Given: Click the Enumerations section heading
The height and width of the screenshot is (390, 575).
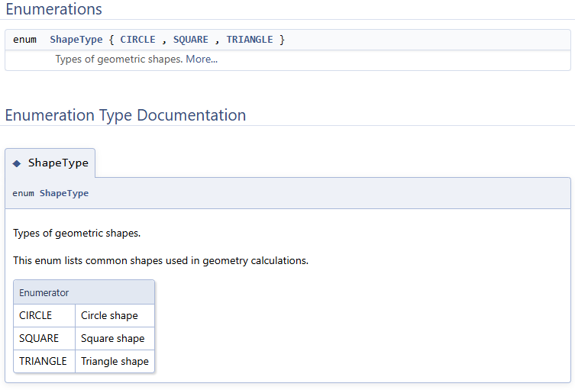Looking at the screenshot, I should coord(53,9).
